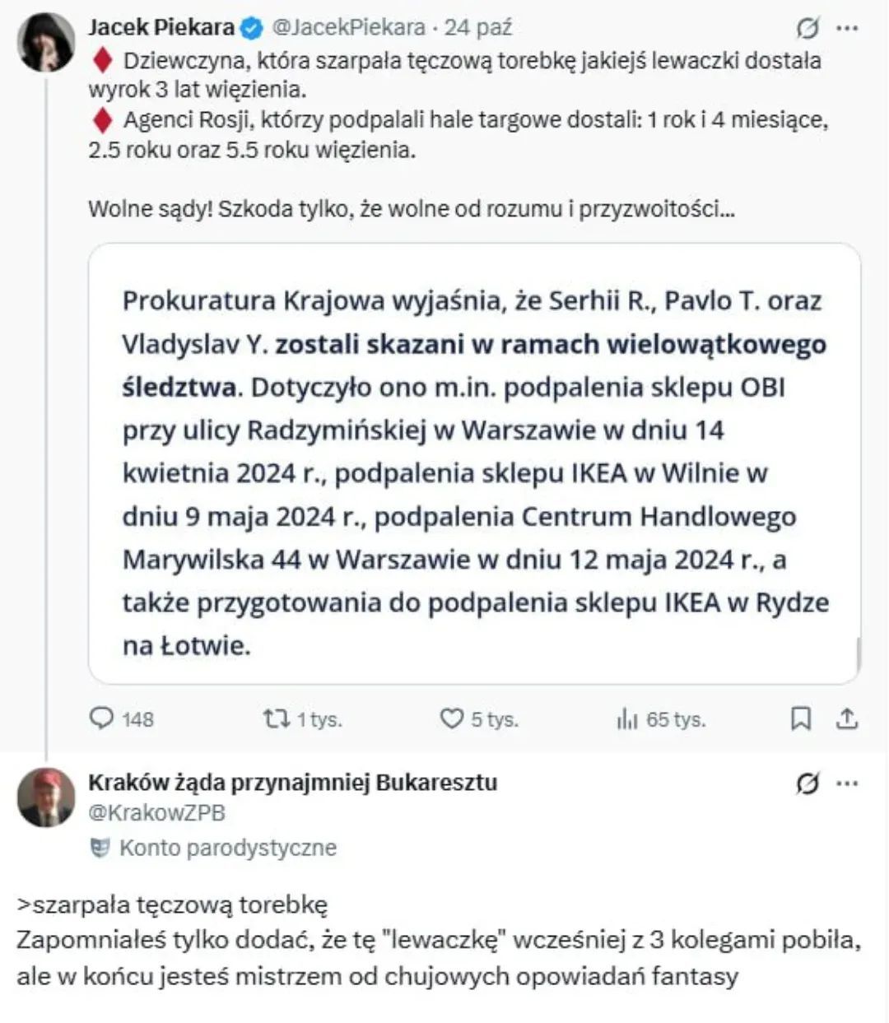Screen dimensions: 889x1023
Task: Click the 24 paź timestamp
Action: click(x=478, y=28)
